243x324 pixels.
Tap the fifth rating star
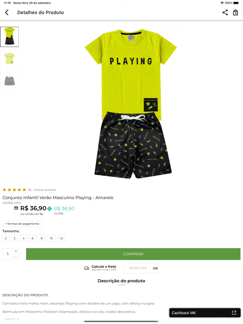pyautogui.click(x=24, y=190)
